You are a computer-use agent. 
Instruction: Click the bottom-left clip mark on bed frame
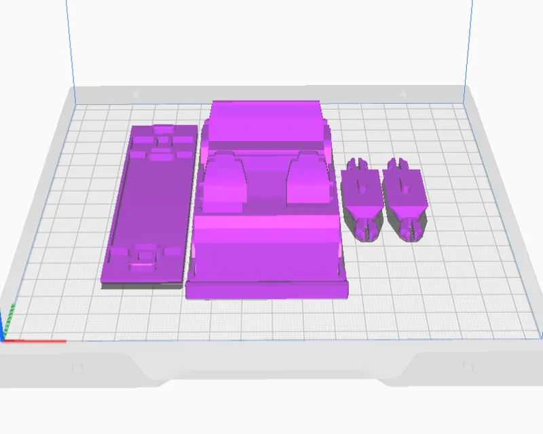click(77, 368)
